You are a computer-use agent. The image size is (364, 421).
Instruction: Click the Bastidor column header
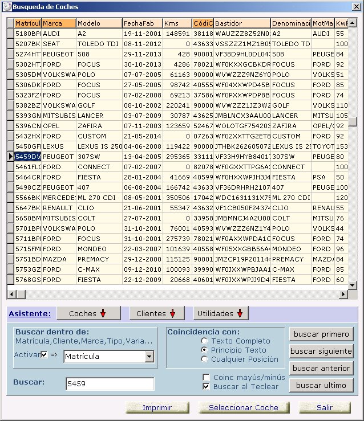pyautogui.click(x=242, y=23)
